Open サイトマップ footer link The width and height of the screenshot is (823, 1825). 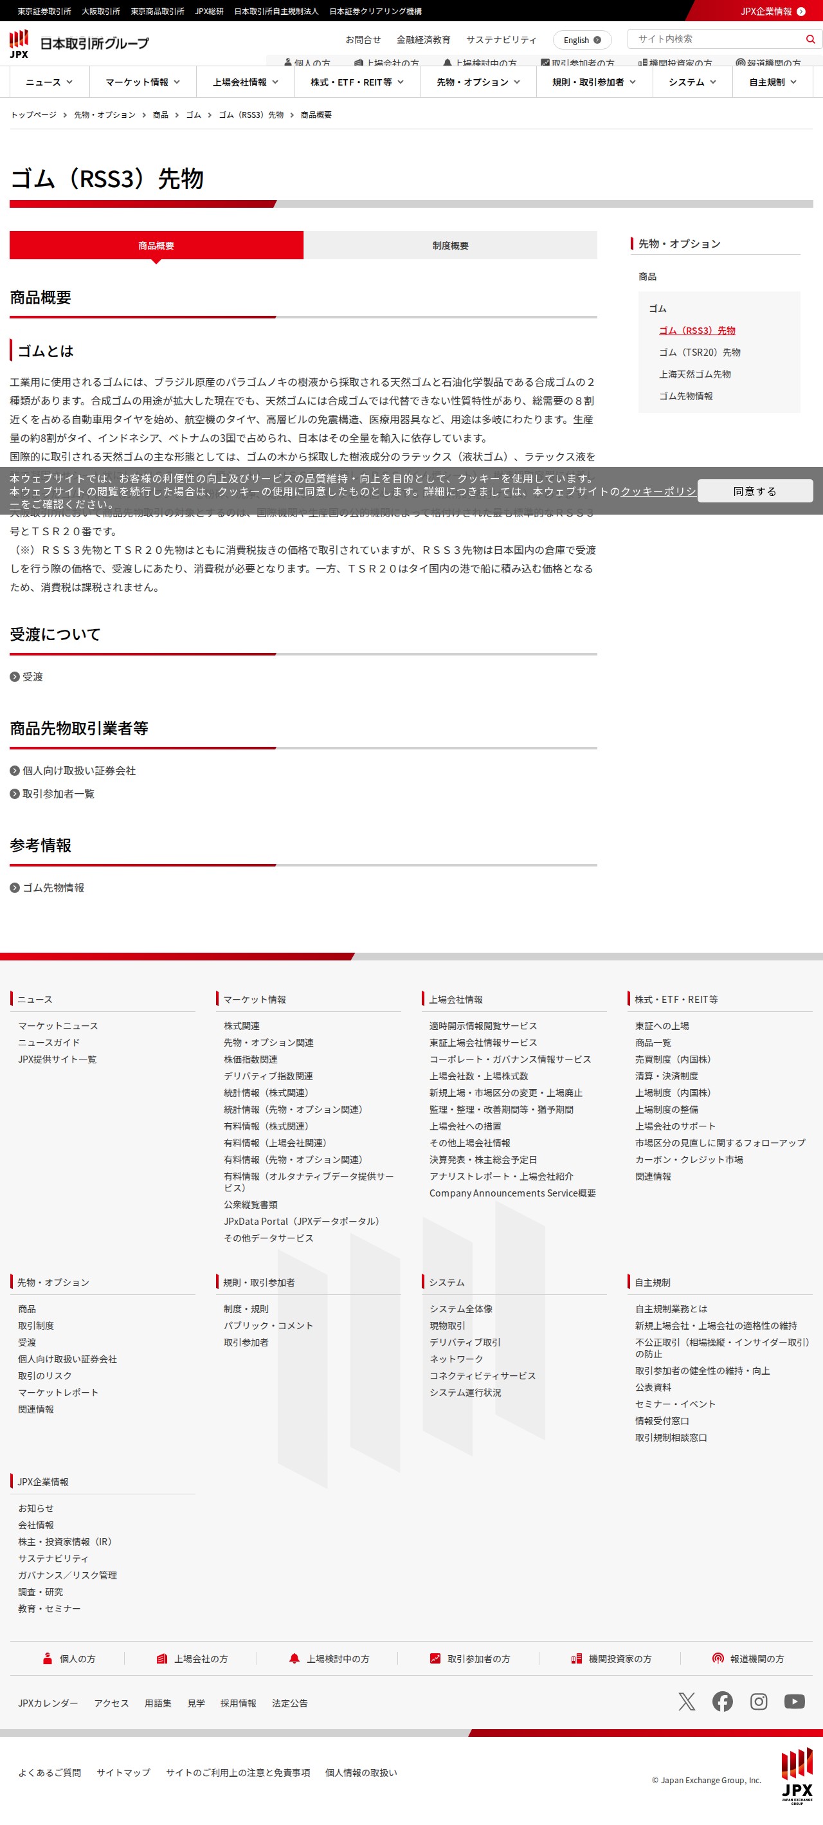(124, 1773)
